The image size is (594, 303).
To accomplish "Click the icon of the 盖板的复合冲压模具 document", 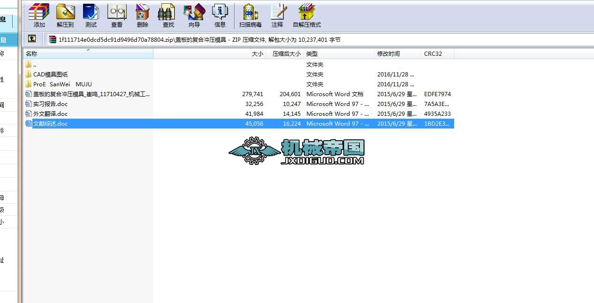I will tap(29, 94).
